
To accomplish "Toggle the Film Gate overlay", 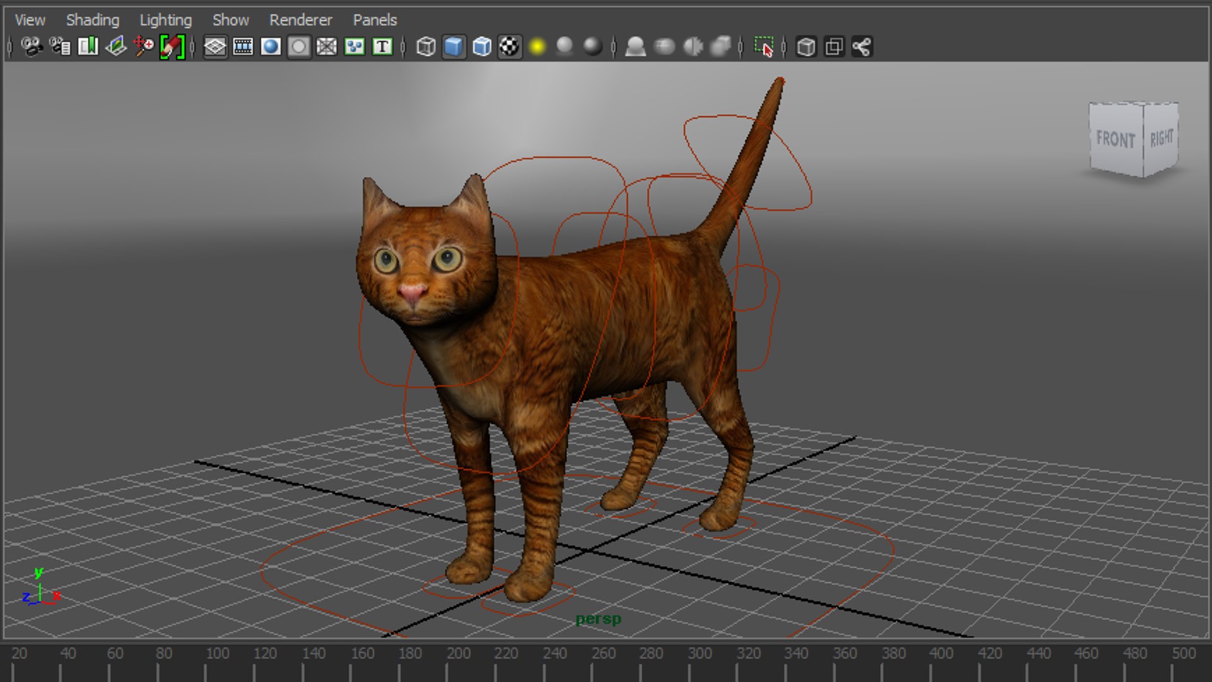I will (243, 47).
